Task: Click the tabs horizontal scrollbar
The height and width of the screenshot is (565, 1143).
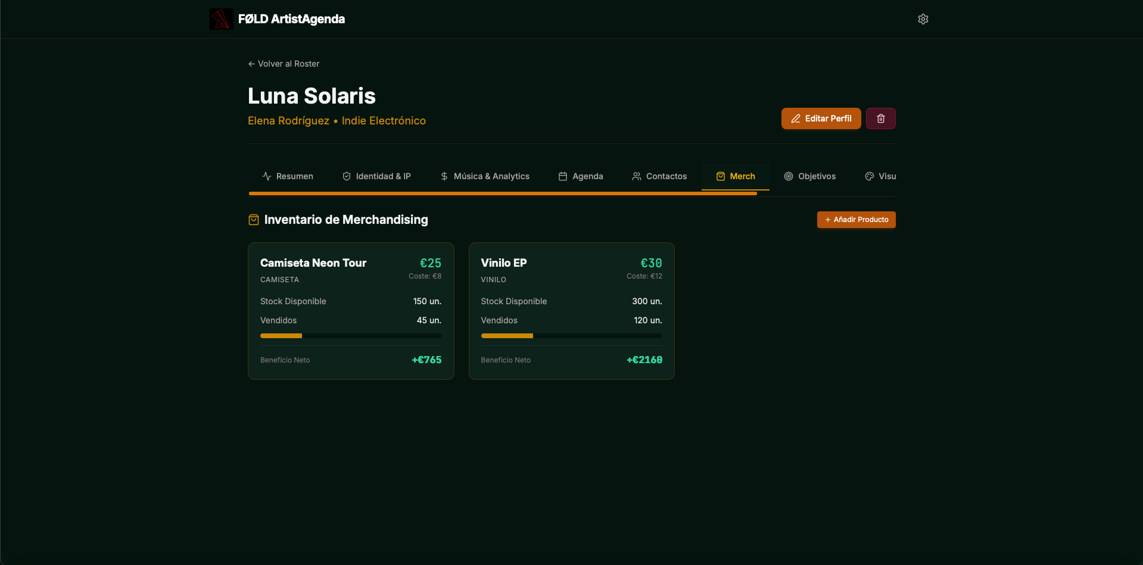Action: point(503,193)
